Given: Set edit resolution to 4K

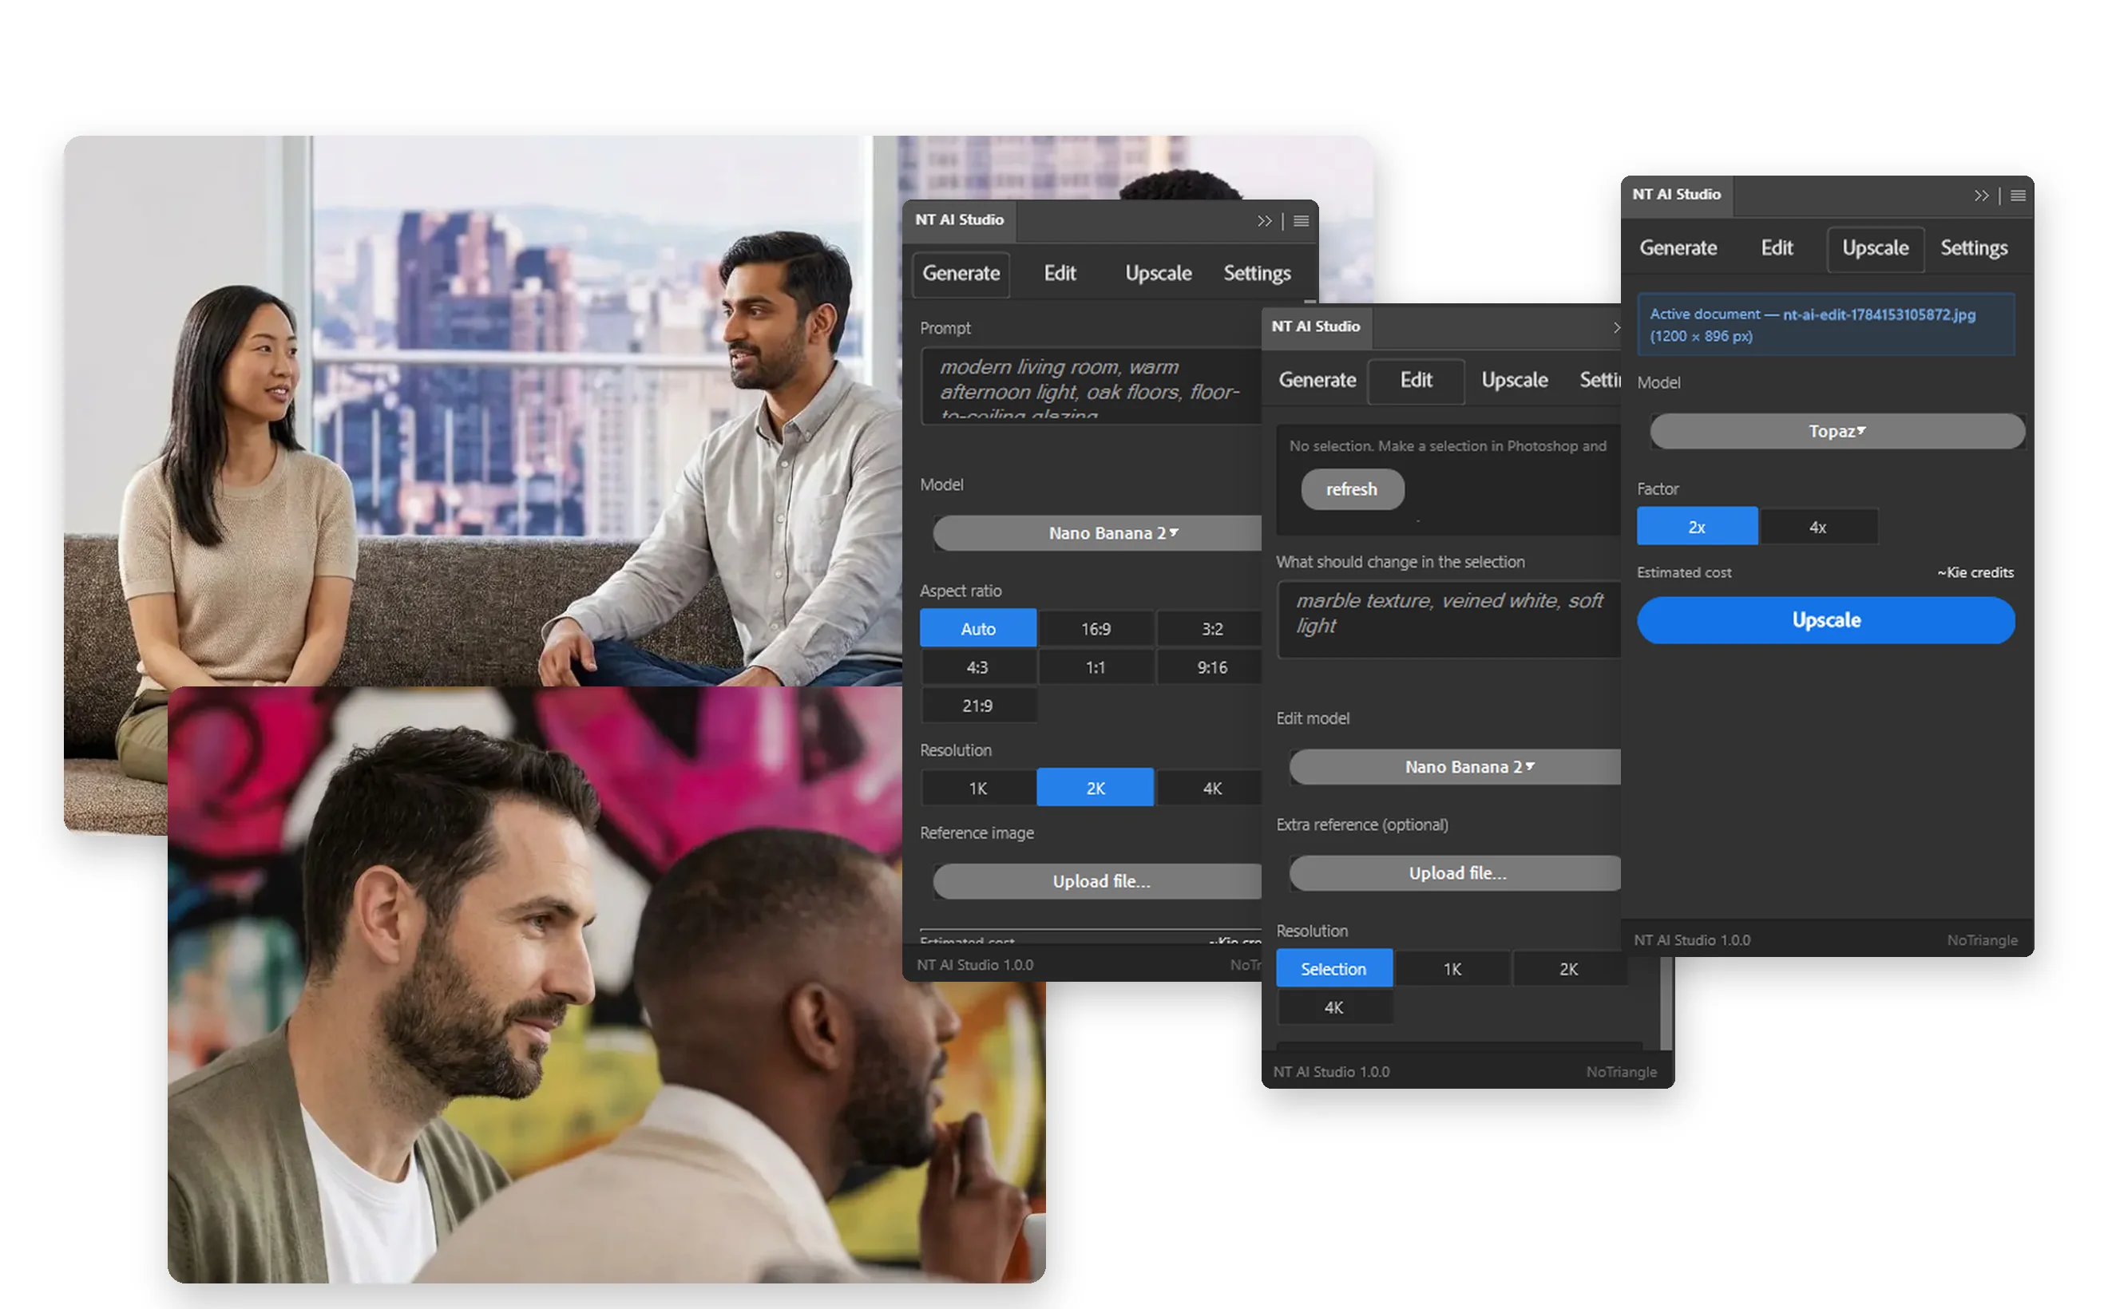Looking at the screenshot, I should point(1333,1008).
